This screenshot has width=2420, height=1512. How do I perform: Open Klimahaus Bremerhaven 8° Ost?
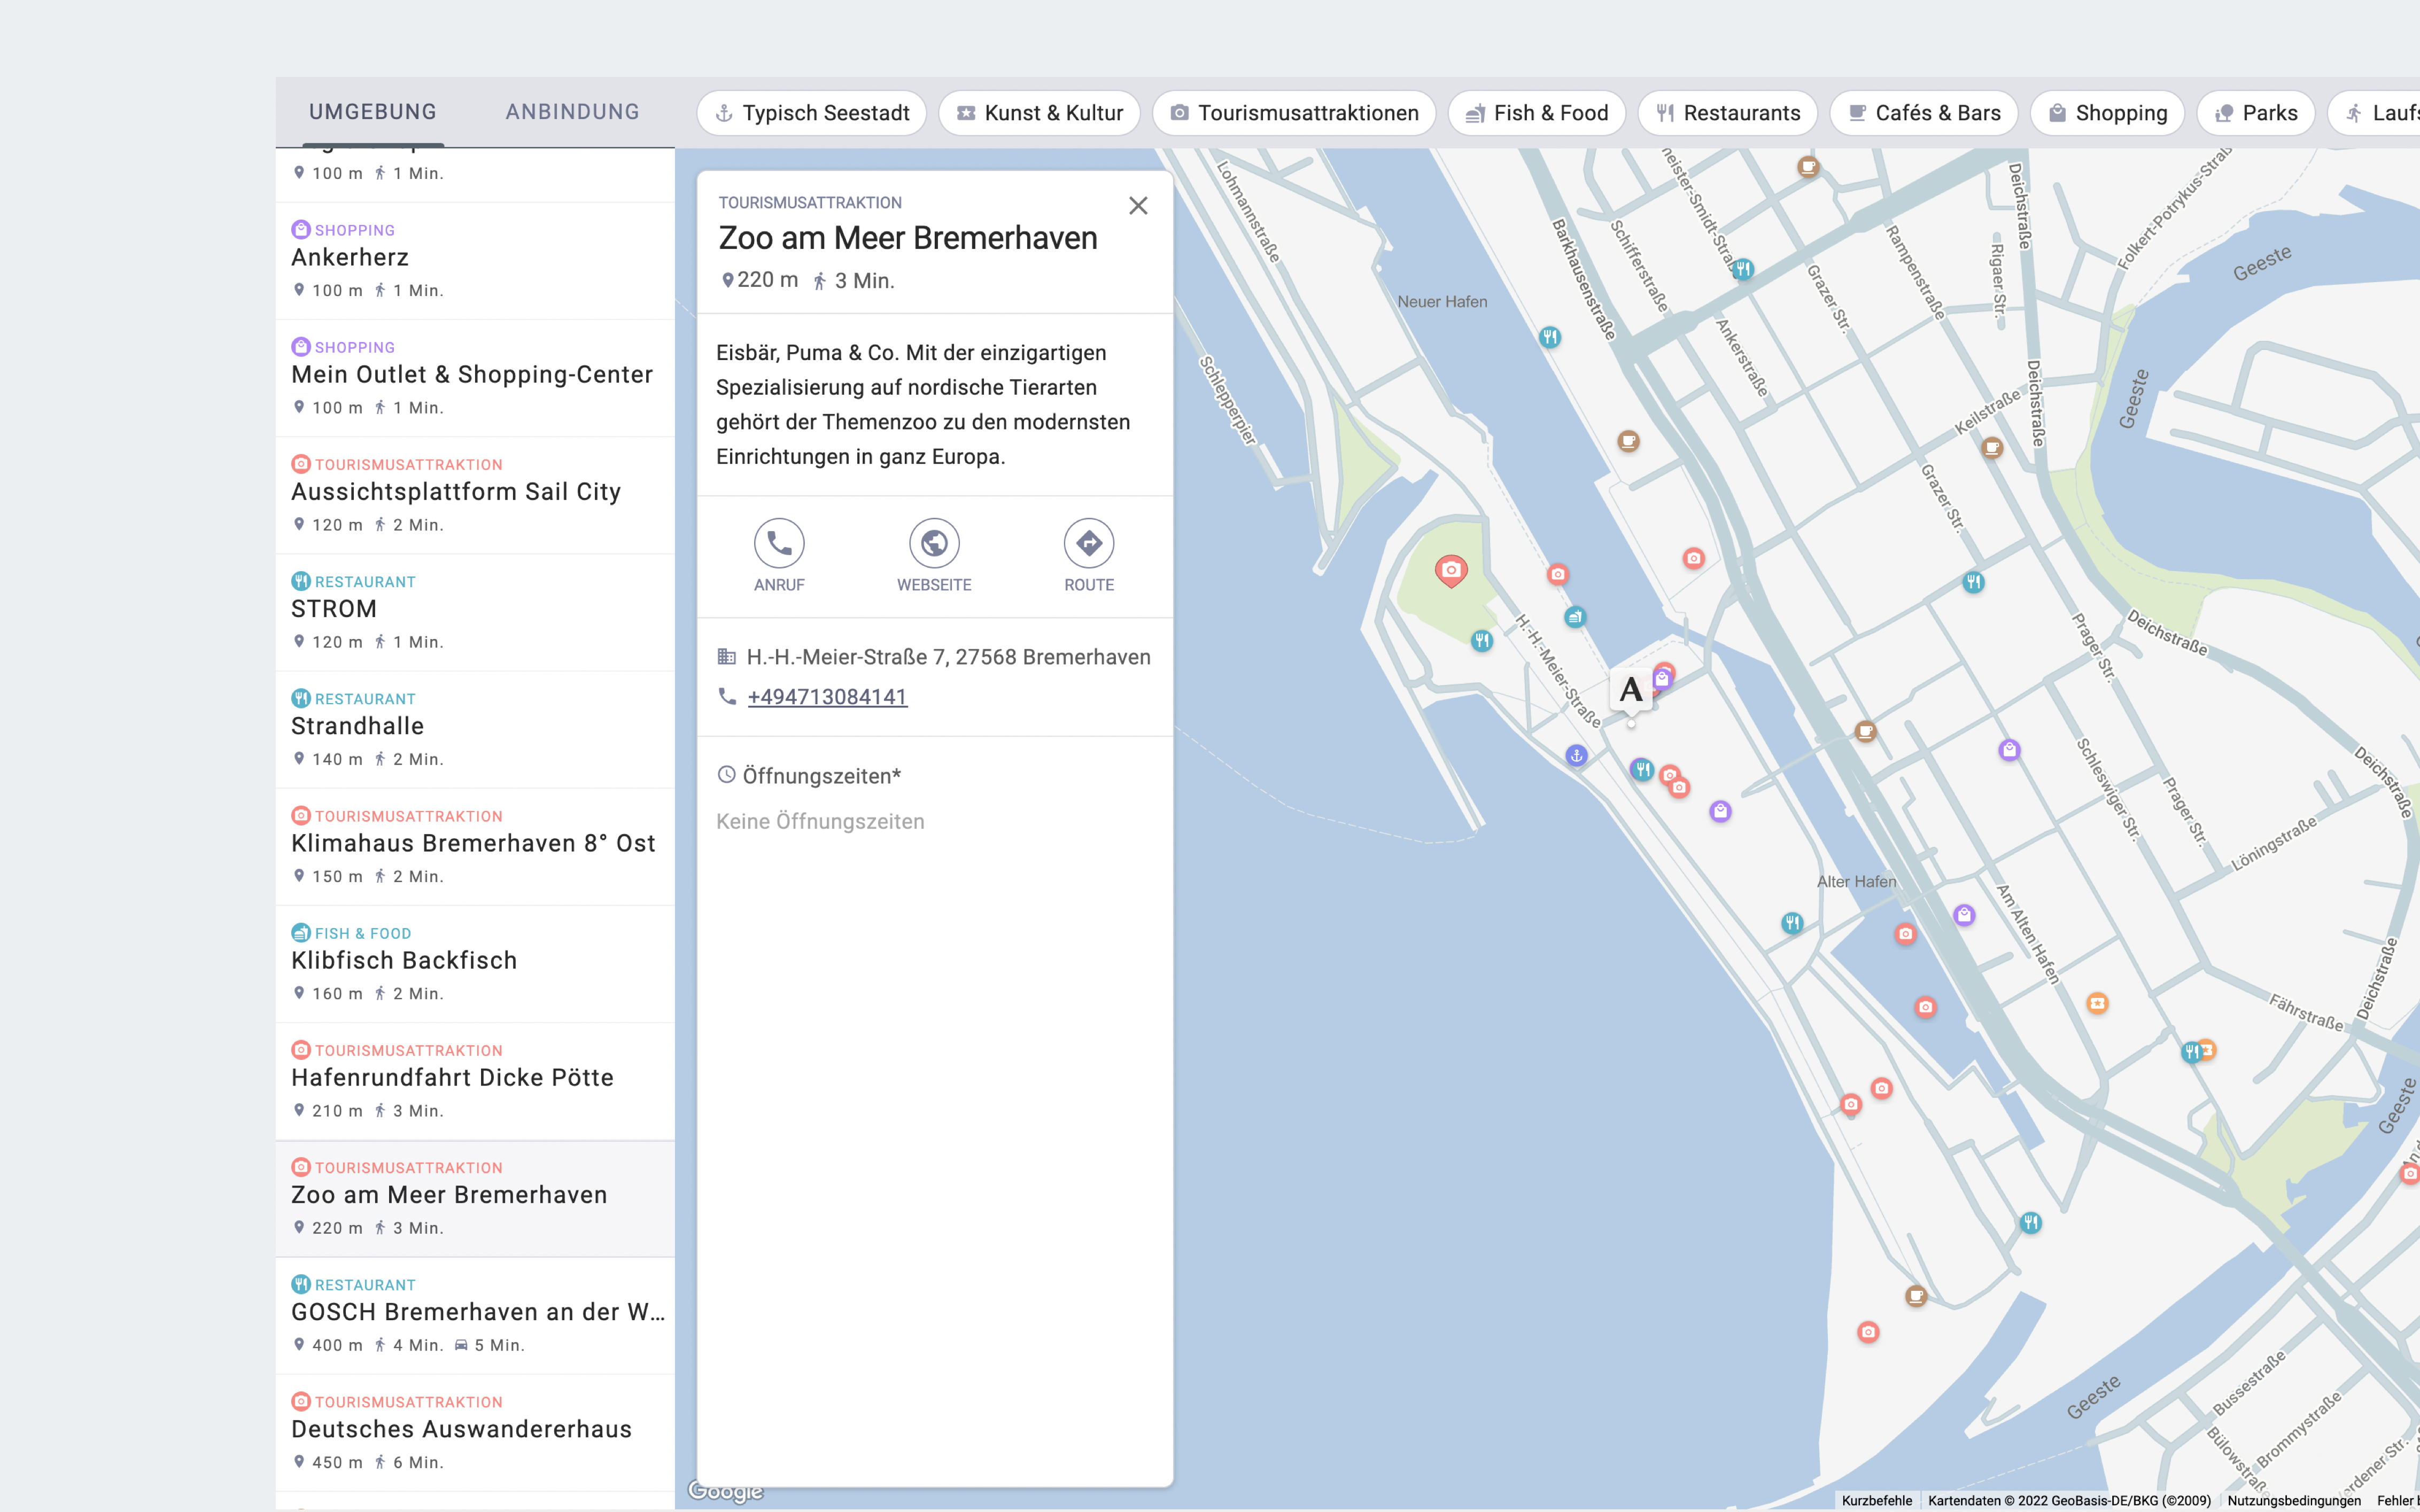pyautogui.click(x=475, y=846)
